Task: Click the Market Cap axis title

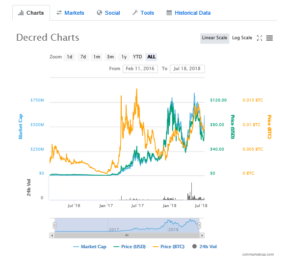Action: [x=21, y=127]
